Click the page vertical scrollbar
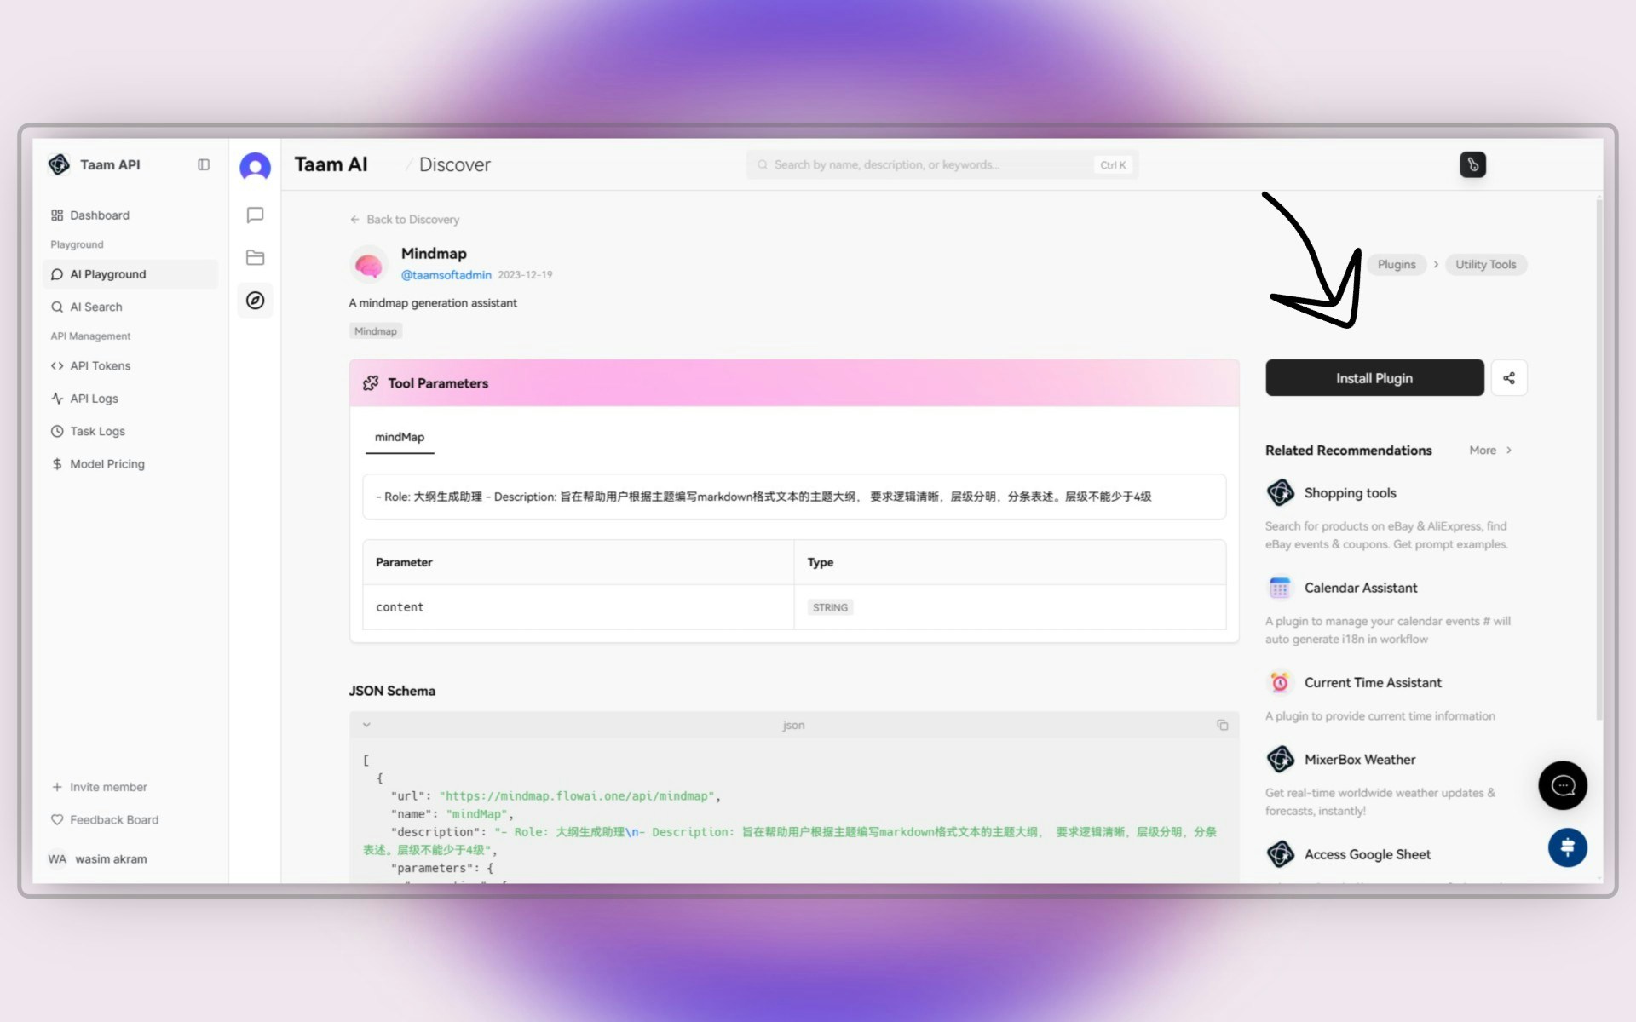Screen dimensions: 1636x1022 coord(1599,460)
